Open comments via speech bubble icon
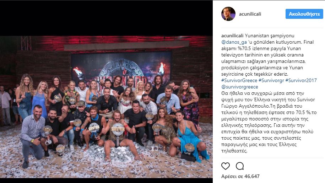The width and height of the screenshot is (325, 183). [x=240, y=166]
